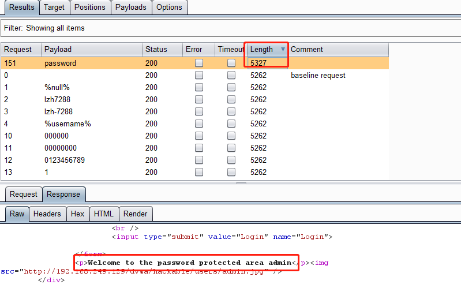Select the '%username%' payload row
Image resolution: width=461 pixels, height=288 pixels.
coord(194,124)
